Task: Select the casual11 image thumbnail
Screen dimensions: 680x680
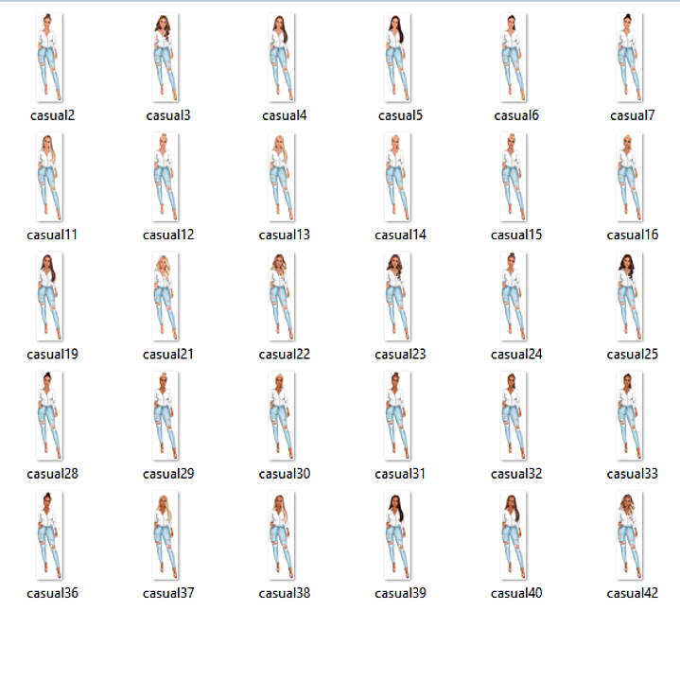Action: 49,177
